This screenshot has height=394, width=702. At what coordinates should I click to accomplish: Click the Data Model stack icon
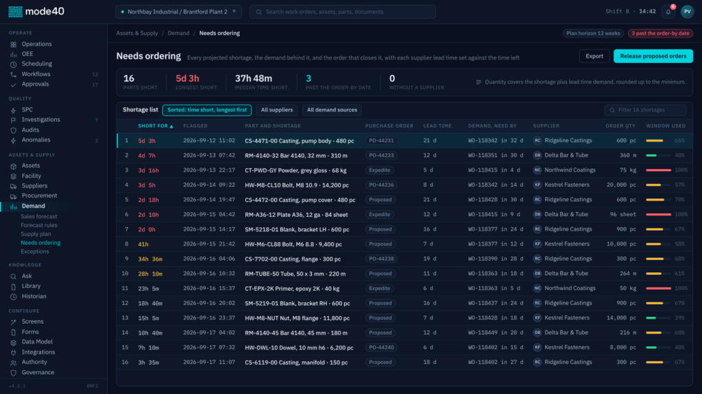(x=14, y=342)
